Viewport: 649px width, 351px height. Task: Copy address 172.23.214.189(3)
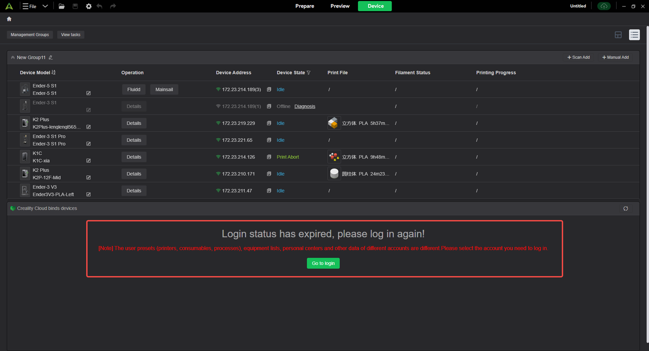(x=269, y=89)
